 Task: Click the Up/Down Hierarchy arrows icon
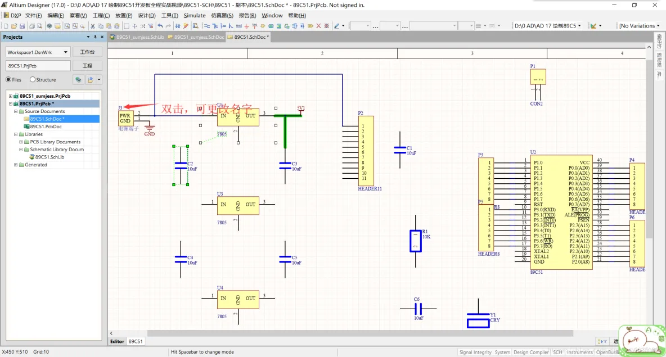(178, 26)
